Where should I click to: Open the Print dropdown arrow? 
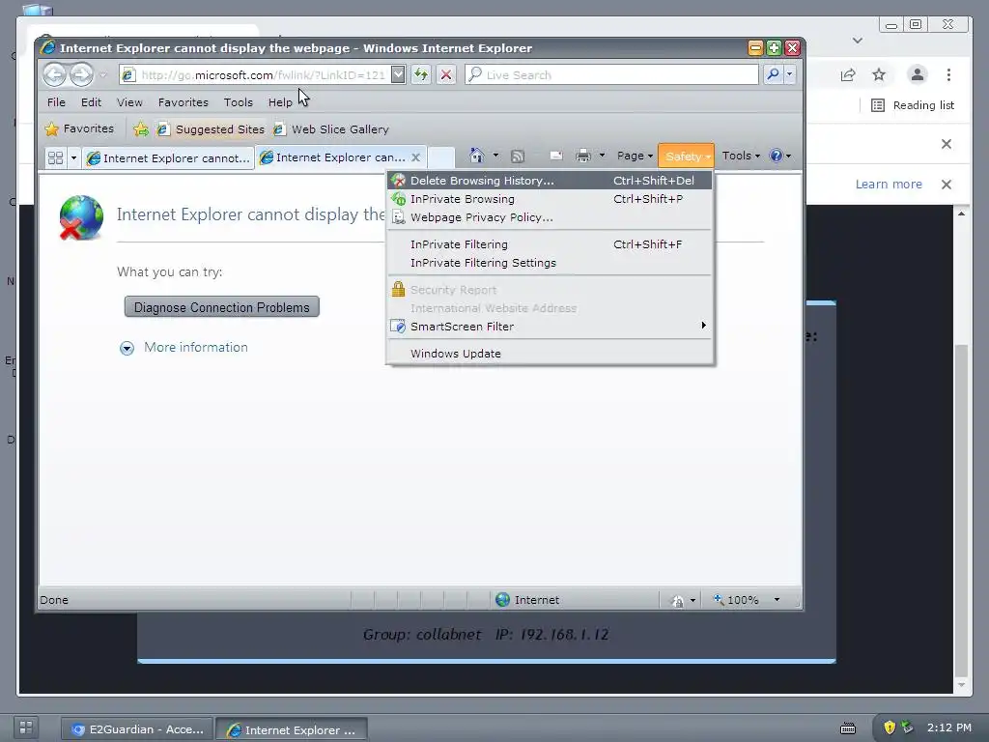click(x=602, y=156)
